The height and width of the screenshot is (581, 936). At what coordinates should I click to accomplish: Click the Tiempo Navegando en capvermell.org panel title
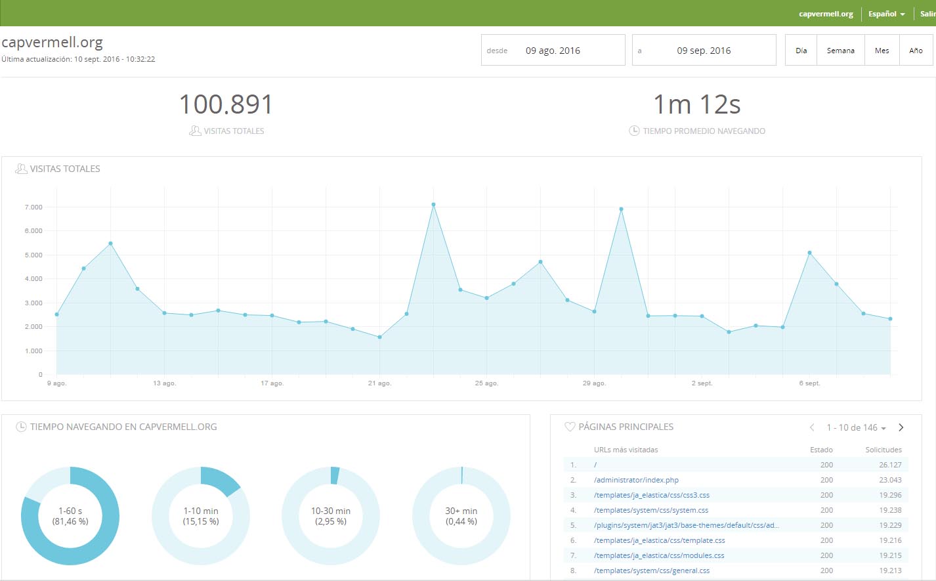tap(123, 427)
